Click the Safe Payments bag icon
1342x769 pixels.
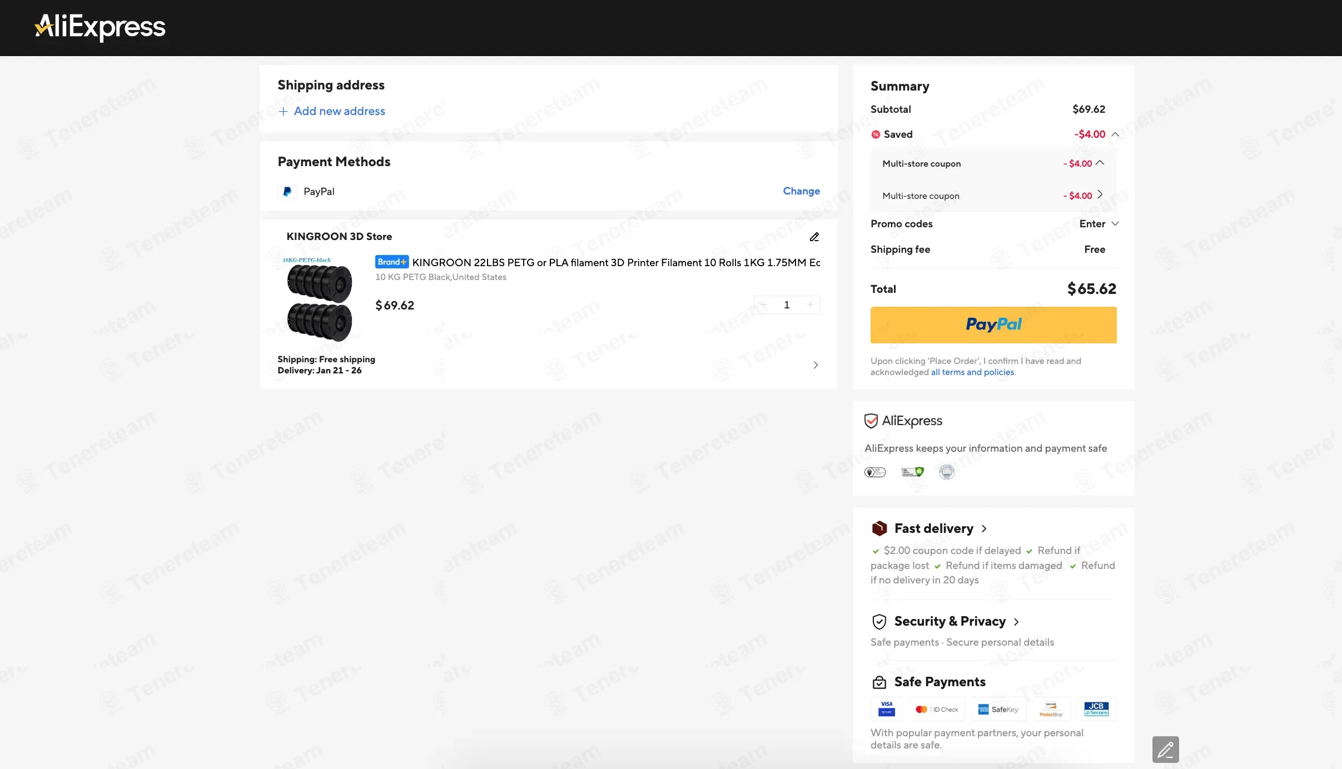pos(879,682)
